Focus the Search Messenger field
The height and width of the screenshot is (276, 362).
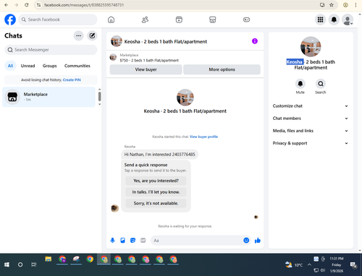pyautogui.click(x=51, y=50)
